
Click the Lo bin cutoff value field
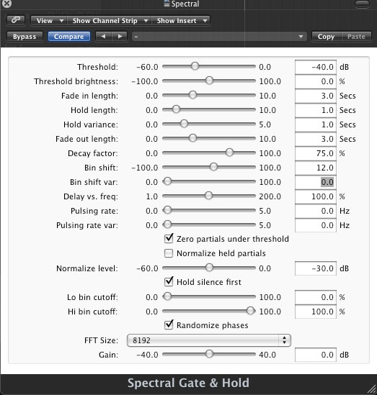[x=316, y=297]
